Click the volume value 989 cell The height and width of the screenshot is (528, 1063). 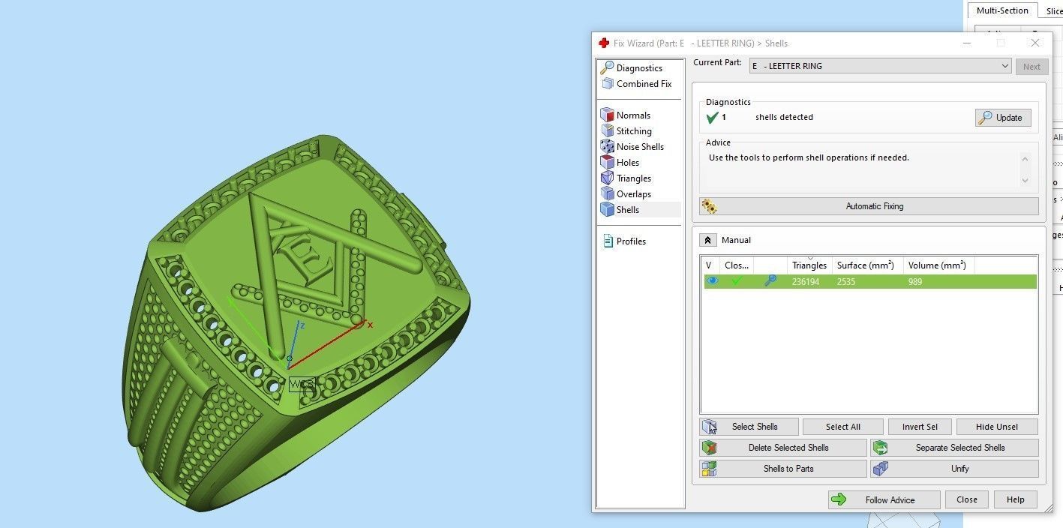[x=914, y=282]
